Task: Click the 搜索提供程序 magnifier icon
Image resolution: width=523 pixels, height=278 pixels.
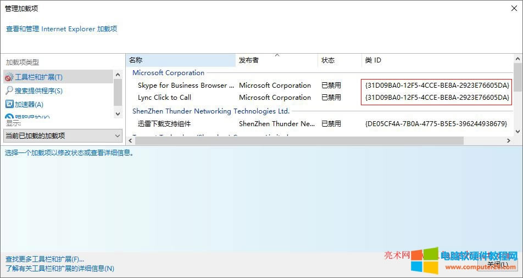Action: click(9, 90)
